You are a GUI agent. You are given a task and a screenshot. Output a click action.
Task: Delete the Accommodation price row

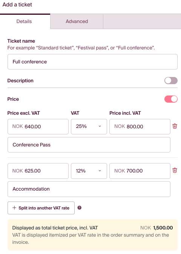175,171
